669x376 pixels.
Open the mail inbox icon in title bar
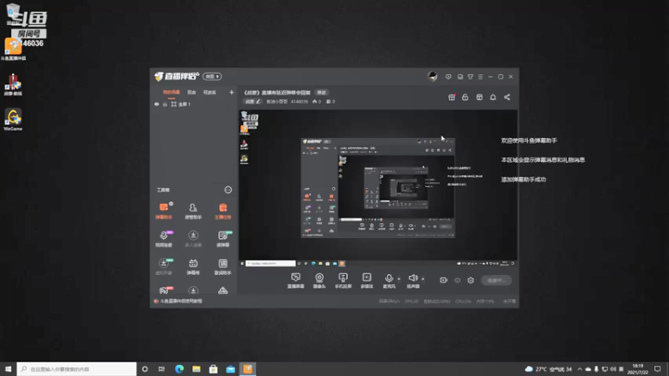(x=460, y=77)
